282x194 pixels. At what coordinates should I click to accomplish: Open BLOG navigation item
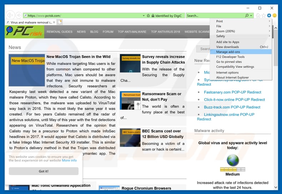(94, 32)
